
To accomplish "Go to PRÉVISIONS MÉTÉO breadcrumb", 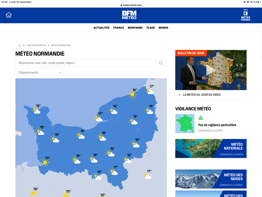I will (x=36, y=45).
